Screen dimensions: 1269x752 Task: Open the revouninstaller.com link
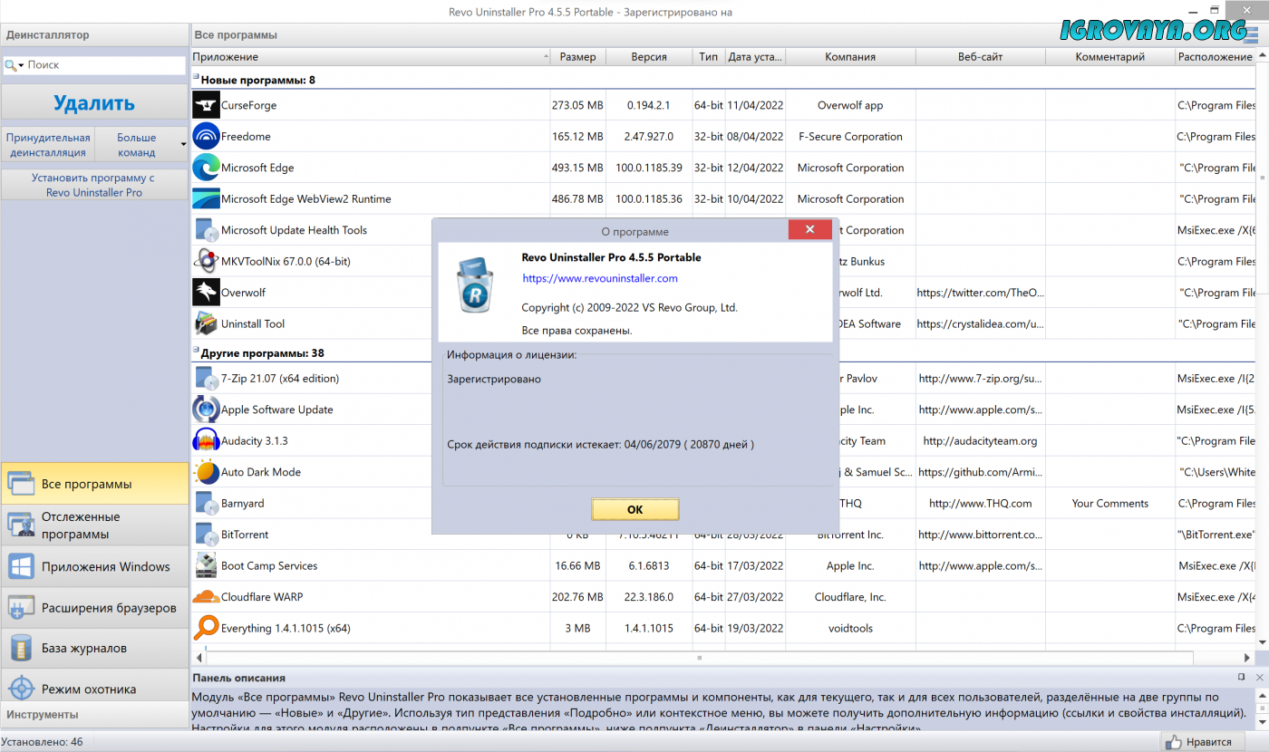[x=599, y=278]
